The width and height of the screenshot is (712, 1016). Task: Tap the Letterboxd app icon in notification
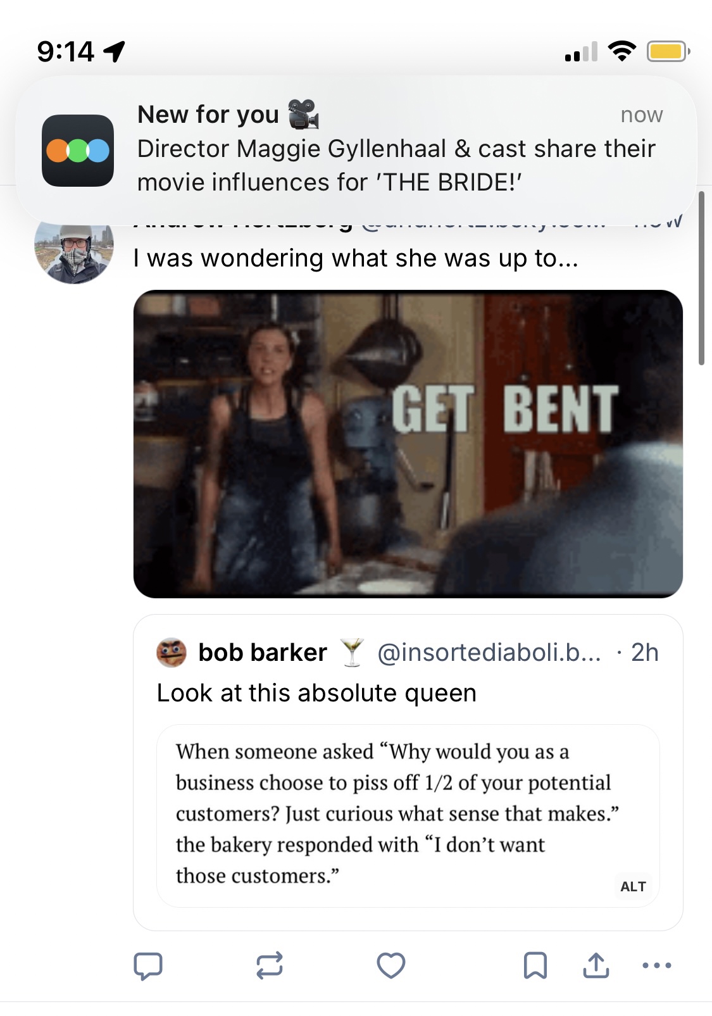pyautogui.click(x=78, y=151)
